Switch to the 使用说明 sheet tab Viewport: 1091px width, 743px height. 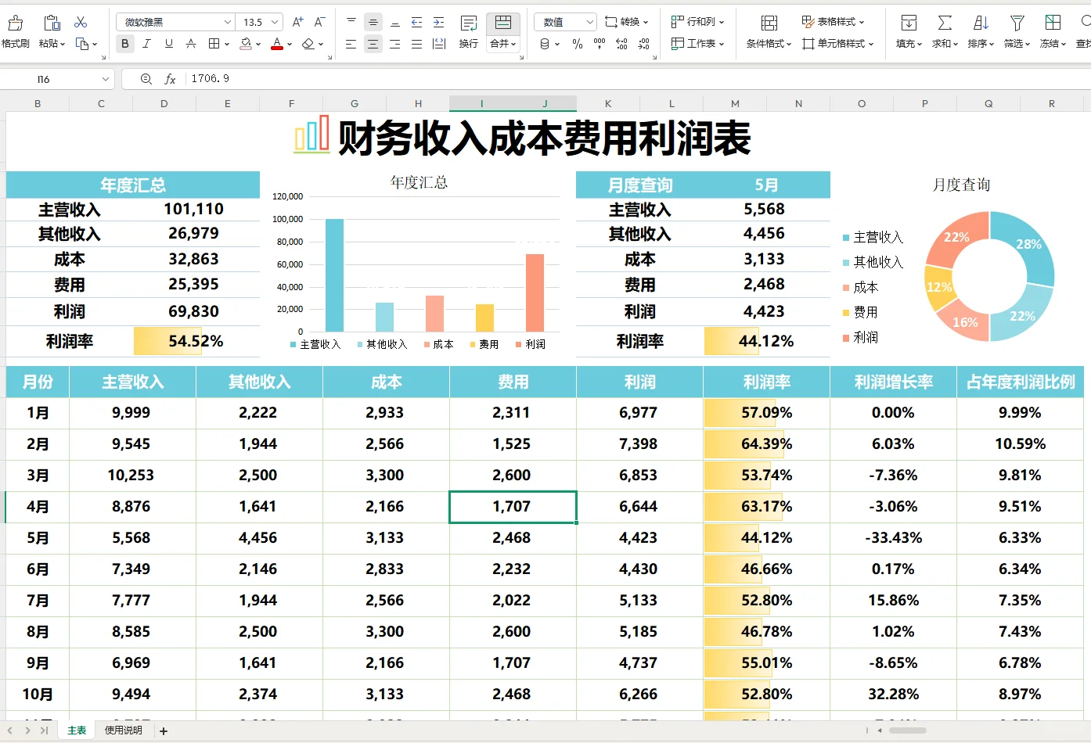coord(124,730)
